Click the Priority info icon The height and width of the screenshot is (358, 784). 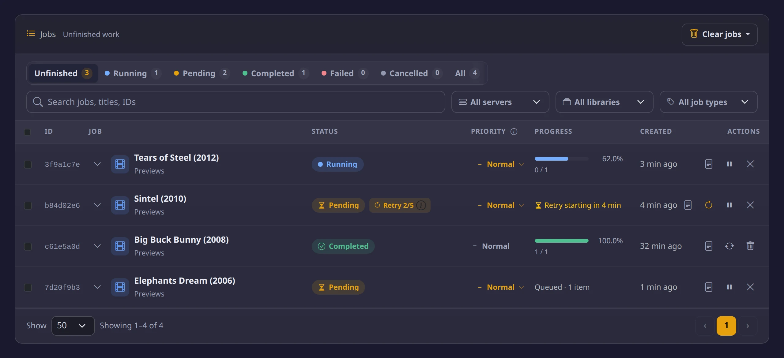click(514, 132)
